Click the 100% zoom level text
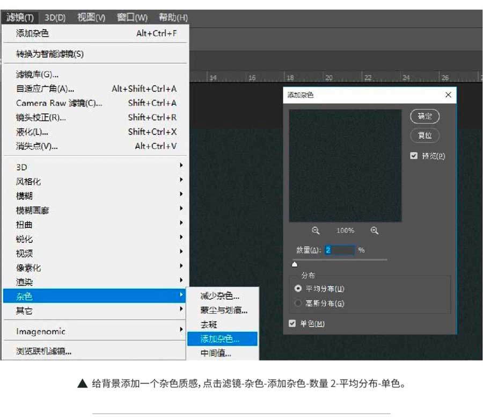 coord(345,231)
